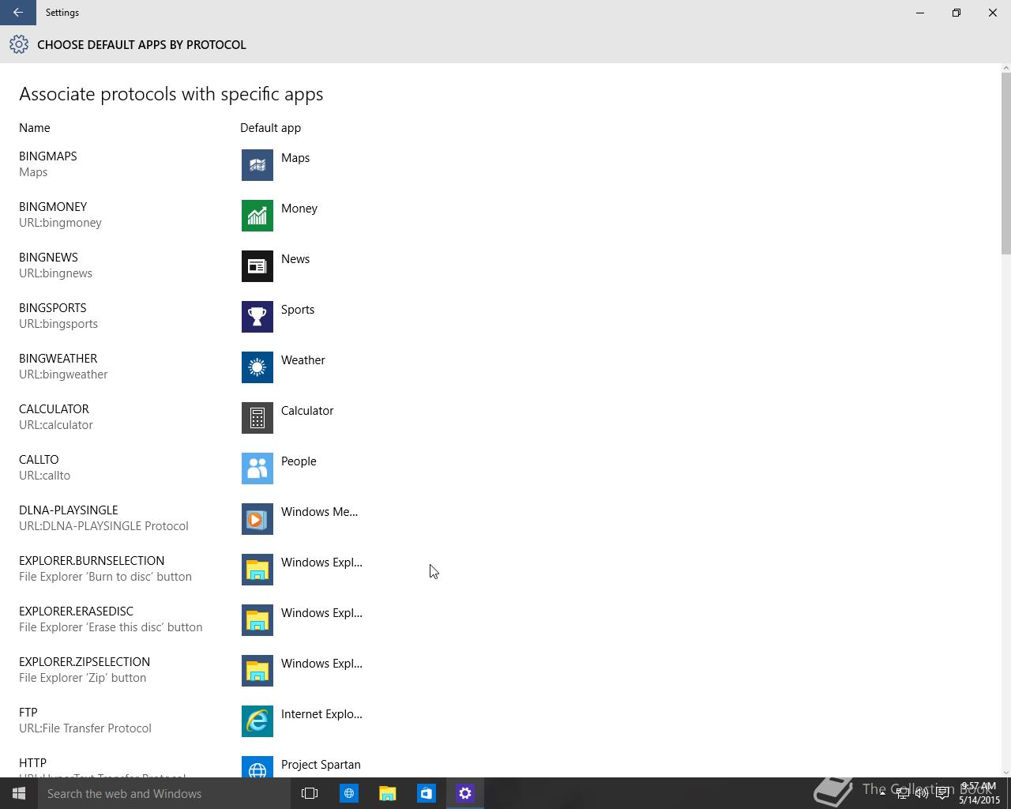
Task: Change default app labeled News
Action: click(x=295, y=259)
